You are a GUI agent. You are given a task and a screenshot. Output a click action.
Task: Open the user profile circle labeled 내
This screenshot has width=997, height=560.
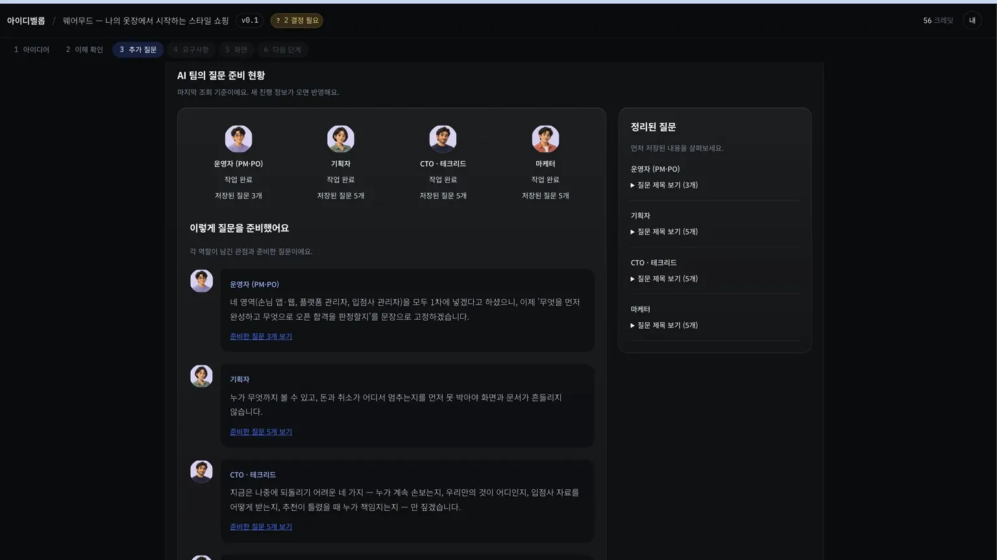[x=972, y=21]
